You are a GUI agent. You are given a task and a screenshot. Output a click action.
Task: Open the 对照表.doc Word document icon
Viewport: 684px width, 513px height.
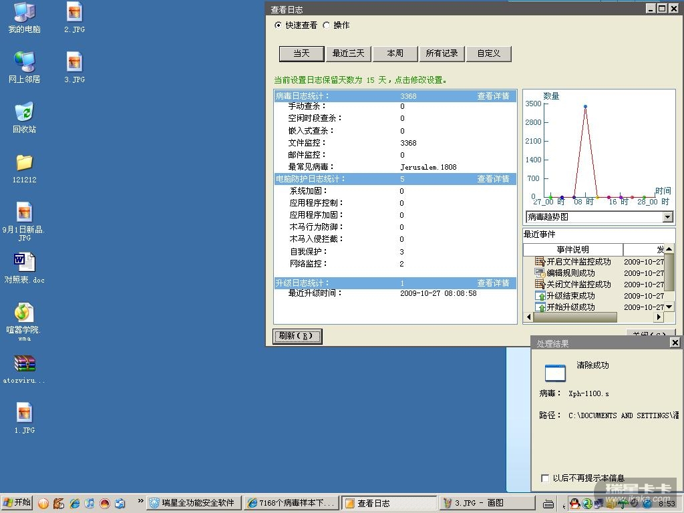click(24, 262)
